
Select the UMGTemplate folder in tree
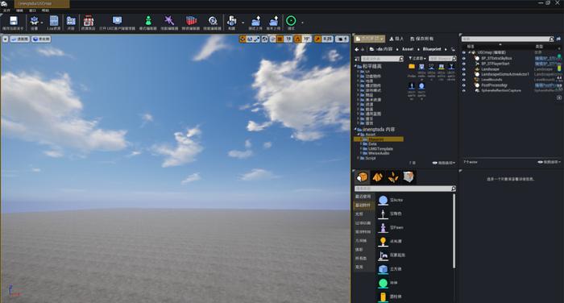[380, 148]
